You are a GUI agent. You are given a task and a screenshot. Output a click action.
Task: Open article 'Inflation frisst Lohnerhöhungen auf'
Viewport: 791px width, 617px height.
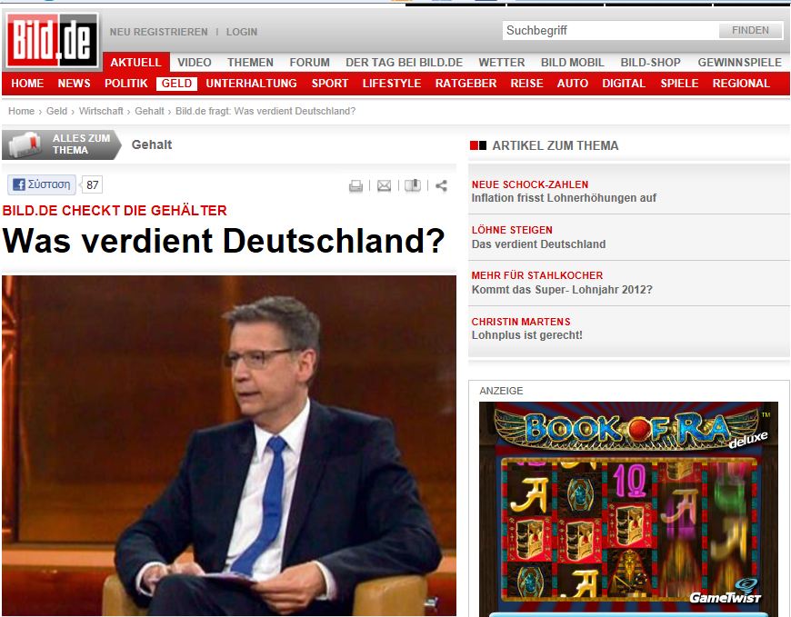(564, 198)
